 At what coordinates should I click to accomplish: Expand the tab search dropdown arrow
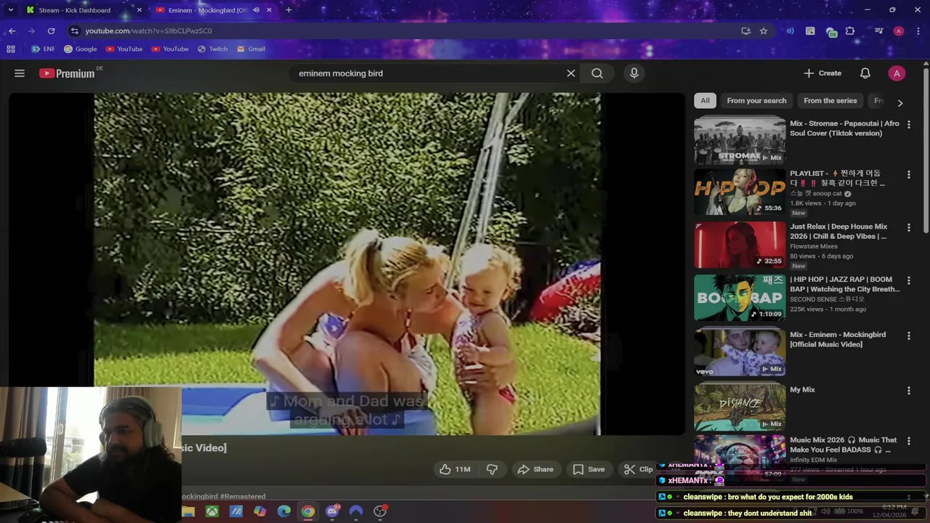click(x=10, y=10)
